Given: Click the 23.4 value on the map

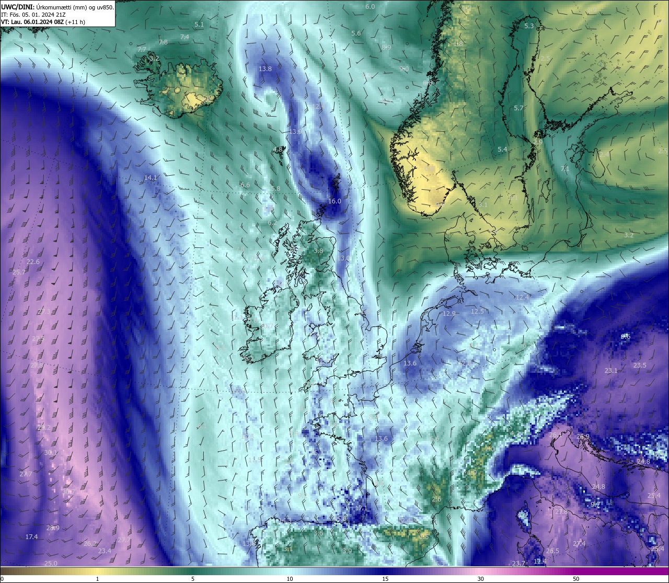Looking at the screenshot, I should 105,551.
